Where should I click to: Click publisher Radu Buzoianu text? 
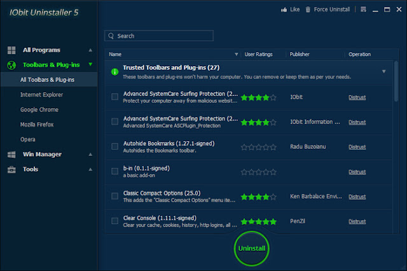[x=308, y=147]
